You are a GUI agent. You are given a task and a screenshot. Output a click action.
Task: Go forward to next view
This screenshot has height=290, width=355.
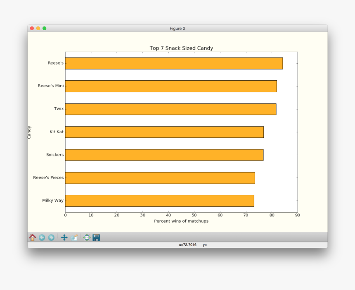(52, 237)
